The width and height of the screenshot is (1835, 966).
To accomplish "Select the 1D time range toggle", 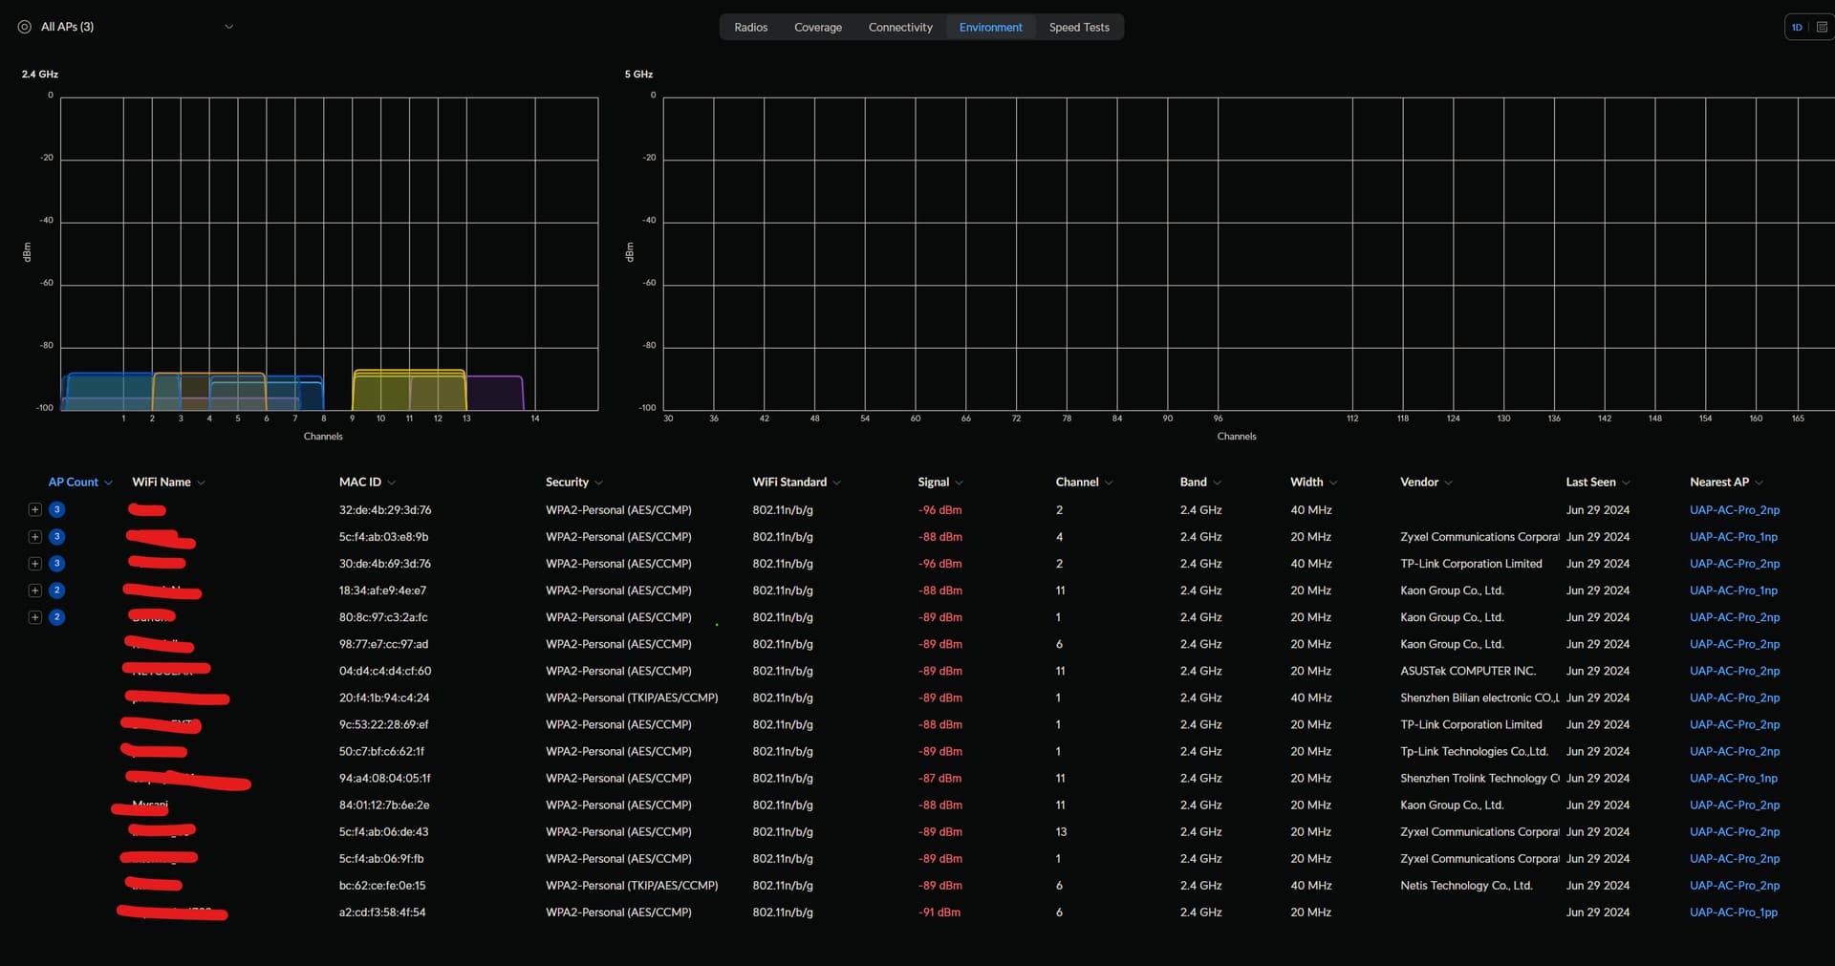I will (1797, 27).
